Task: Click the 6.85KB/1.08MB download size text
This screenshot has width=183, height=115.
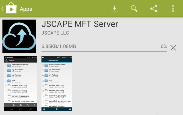Action: point(59,46)
